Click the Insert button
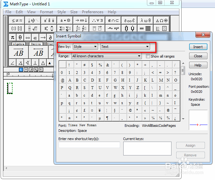 pyautogui.click(x=198, y=47)
